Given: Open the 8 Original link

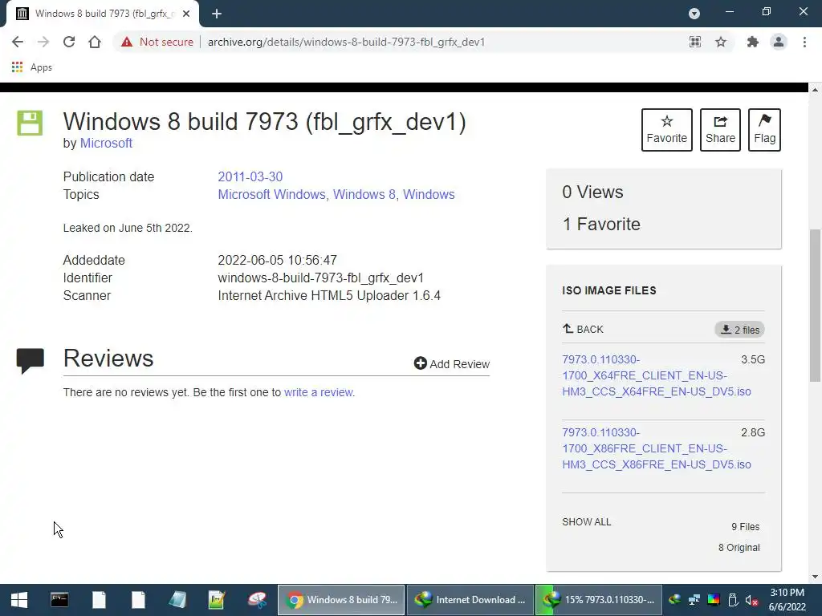Looking at the screenshot, I should point(739,547).
